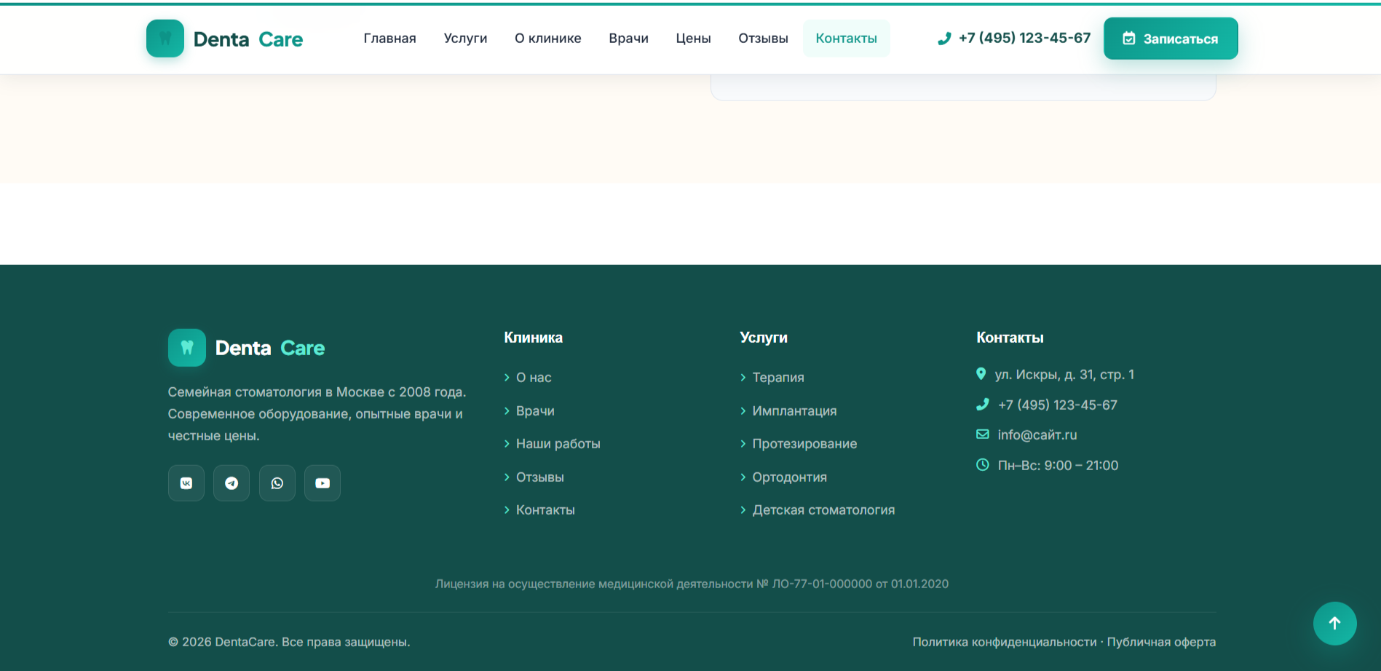
Task: Open the О нас footer link
Action: tap(534, 378)
